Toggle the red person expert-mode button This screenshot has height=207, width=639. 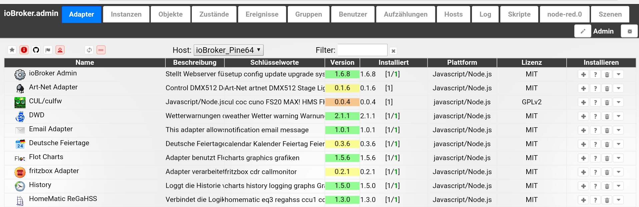(60, 50)
